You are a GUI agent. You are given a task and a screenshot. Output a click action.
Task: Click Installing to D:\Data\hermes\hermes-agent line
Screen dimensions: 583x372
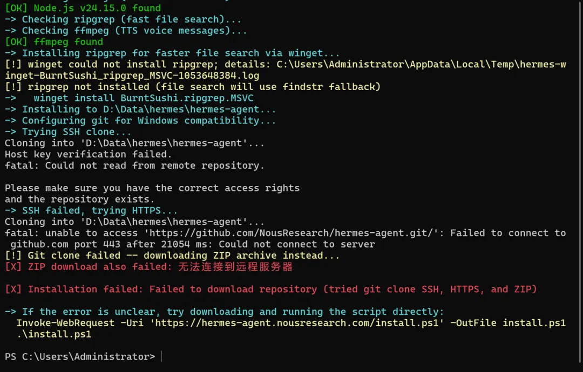tap(140, 109)
